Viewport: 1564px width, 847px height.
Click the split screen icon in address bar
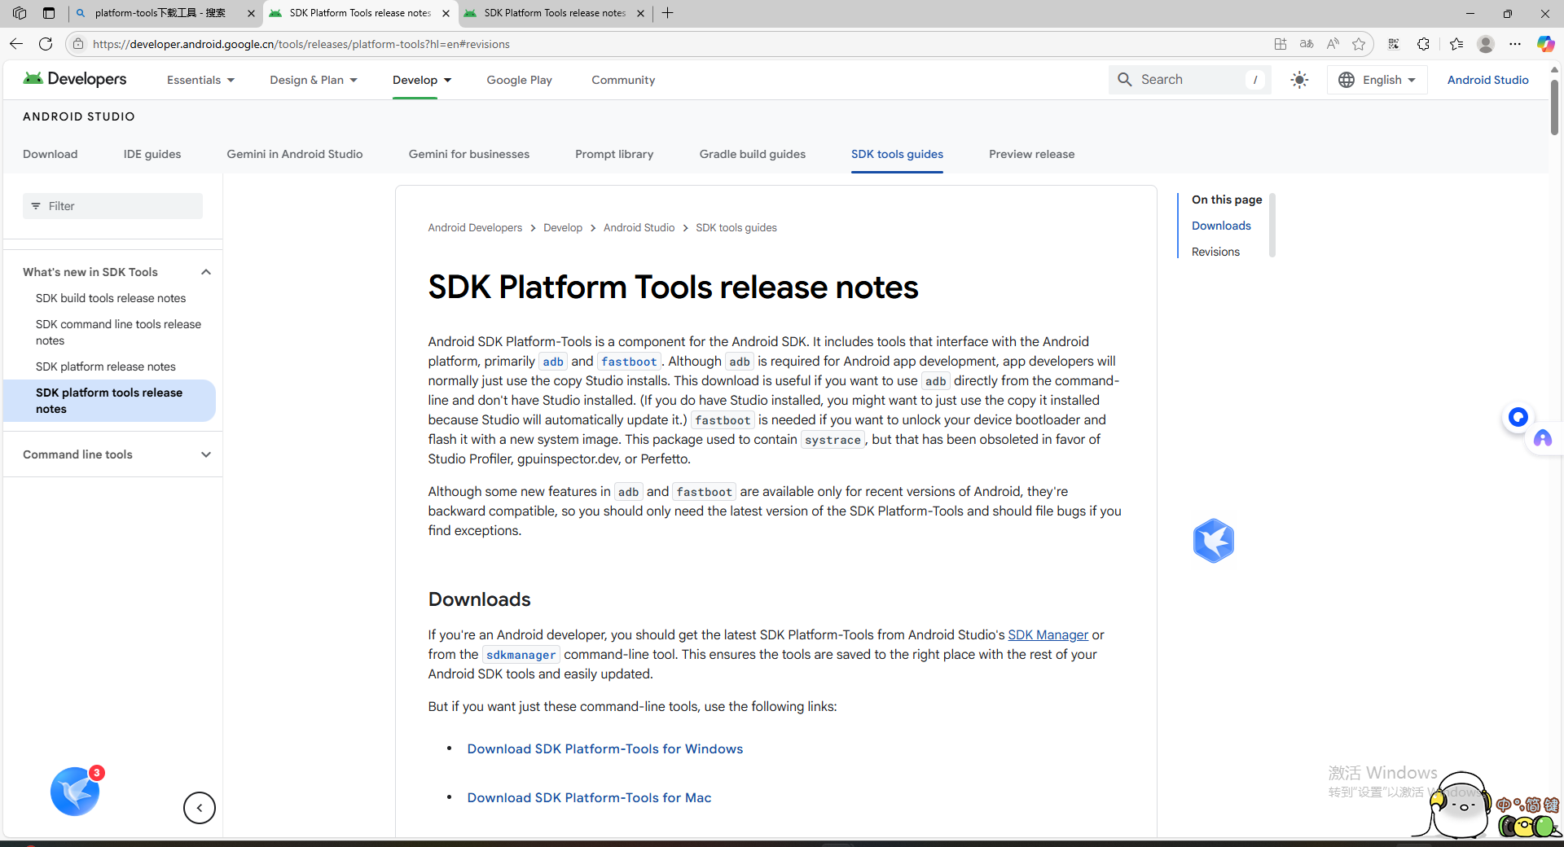(1281, 44)
